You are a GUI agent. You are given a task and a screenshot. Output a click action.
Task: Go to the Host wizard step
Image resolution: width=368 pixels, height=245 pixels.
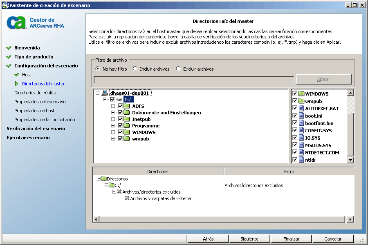tap(27, 75)
